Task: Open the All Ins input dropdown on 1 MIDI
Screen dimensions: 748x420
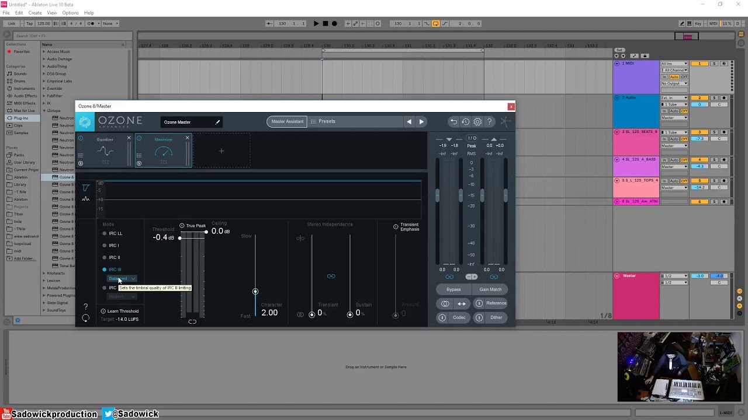Action: pos(674,64)
